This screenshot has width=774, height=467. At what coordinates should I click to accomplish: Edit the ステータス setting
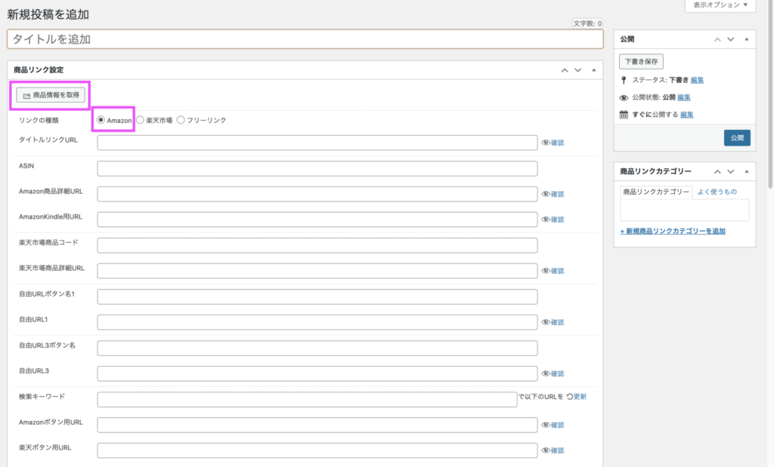(697, 80)
